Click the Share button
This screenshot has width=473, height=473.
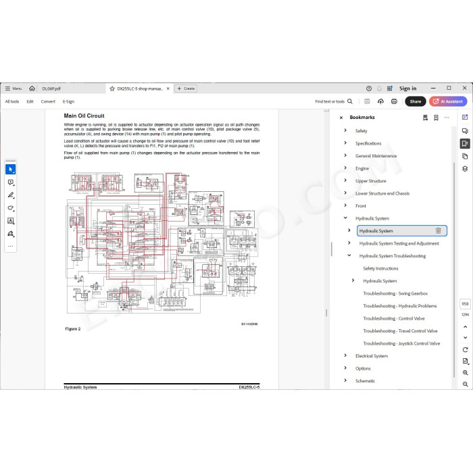pyautogui.click(x=416, y=101)
